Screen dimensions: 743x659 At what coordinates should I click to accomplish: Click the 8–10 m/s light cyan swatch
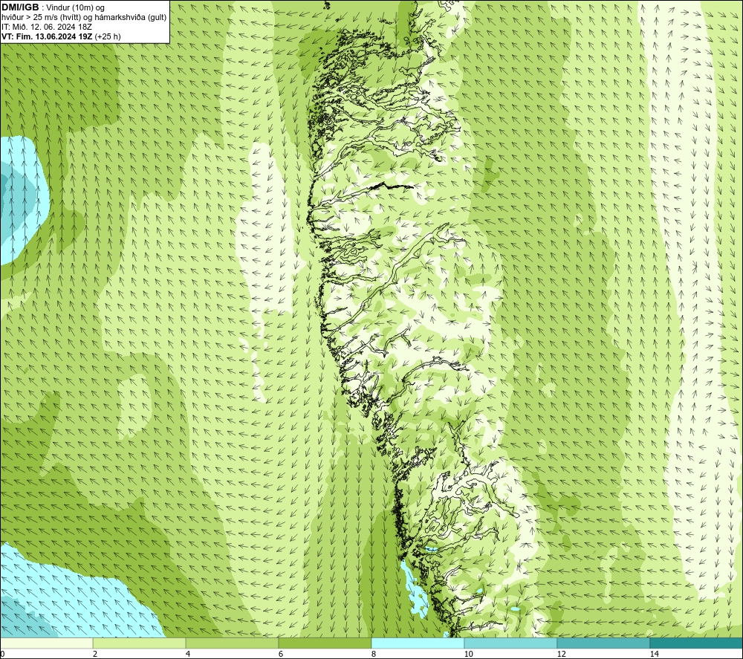(x=418, y=643)
